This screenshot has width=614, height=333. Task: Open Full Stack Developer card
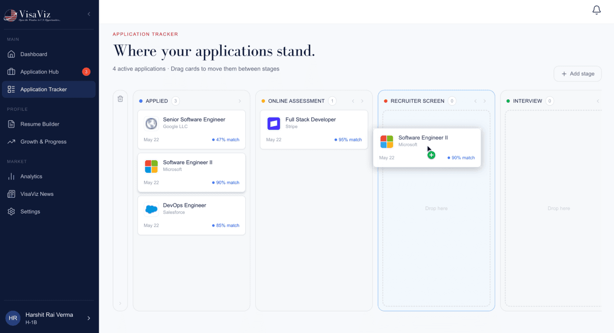coord(314,129)
